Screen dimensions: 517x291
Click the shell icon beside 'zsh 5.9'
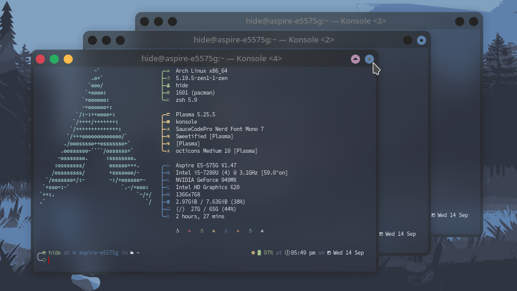(168, 100)
